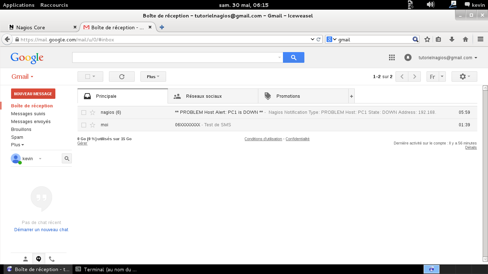488x274 pixels.
Task: Open Brouillons folder
Action: click(x=21, y=130)
